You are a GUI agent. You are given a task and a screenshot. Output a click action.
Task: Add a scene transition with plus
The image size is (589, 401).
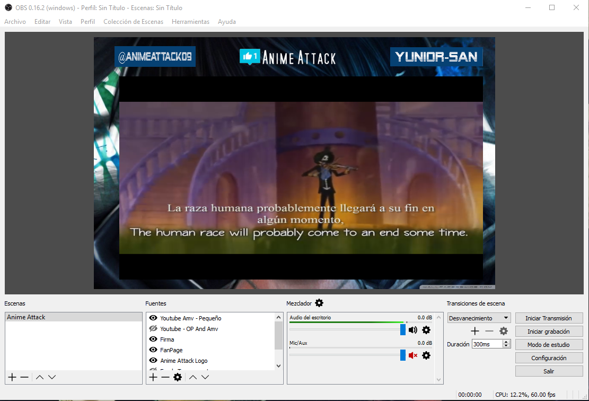click(x=475, y=331)
